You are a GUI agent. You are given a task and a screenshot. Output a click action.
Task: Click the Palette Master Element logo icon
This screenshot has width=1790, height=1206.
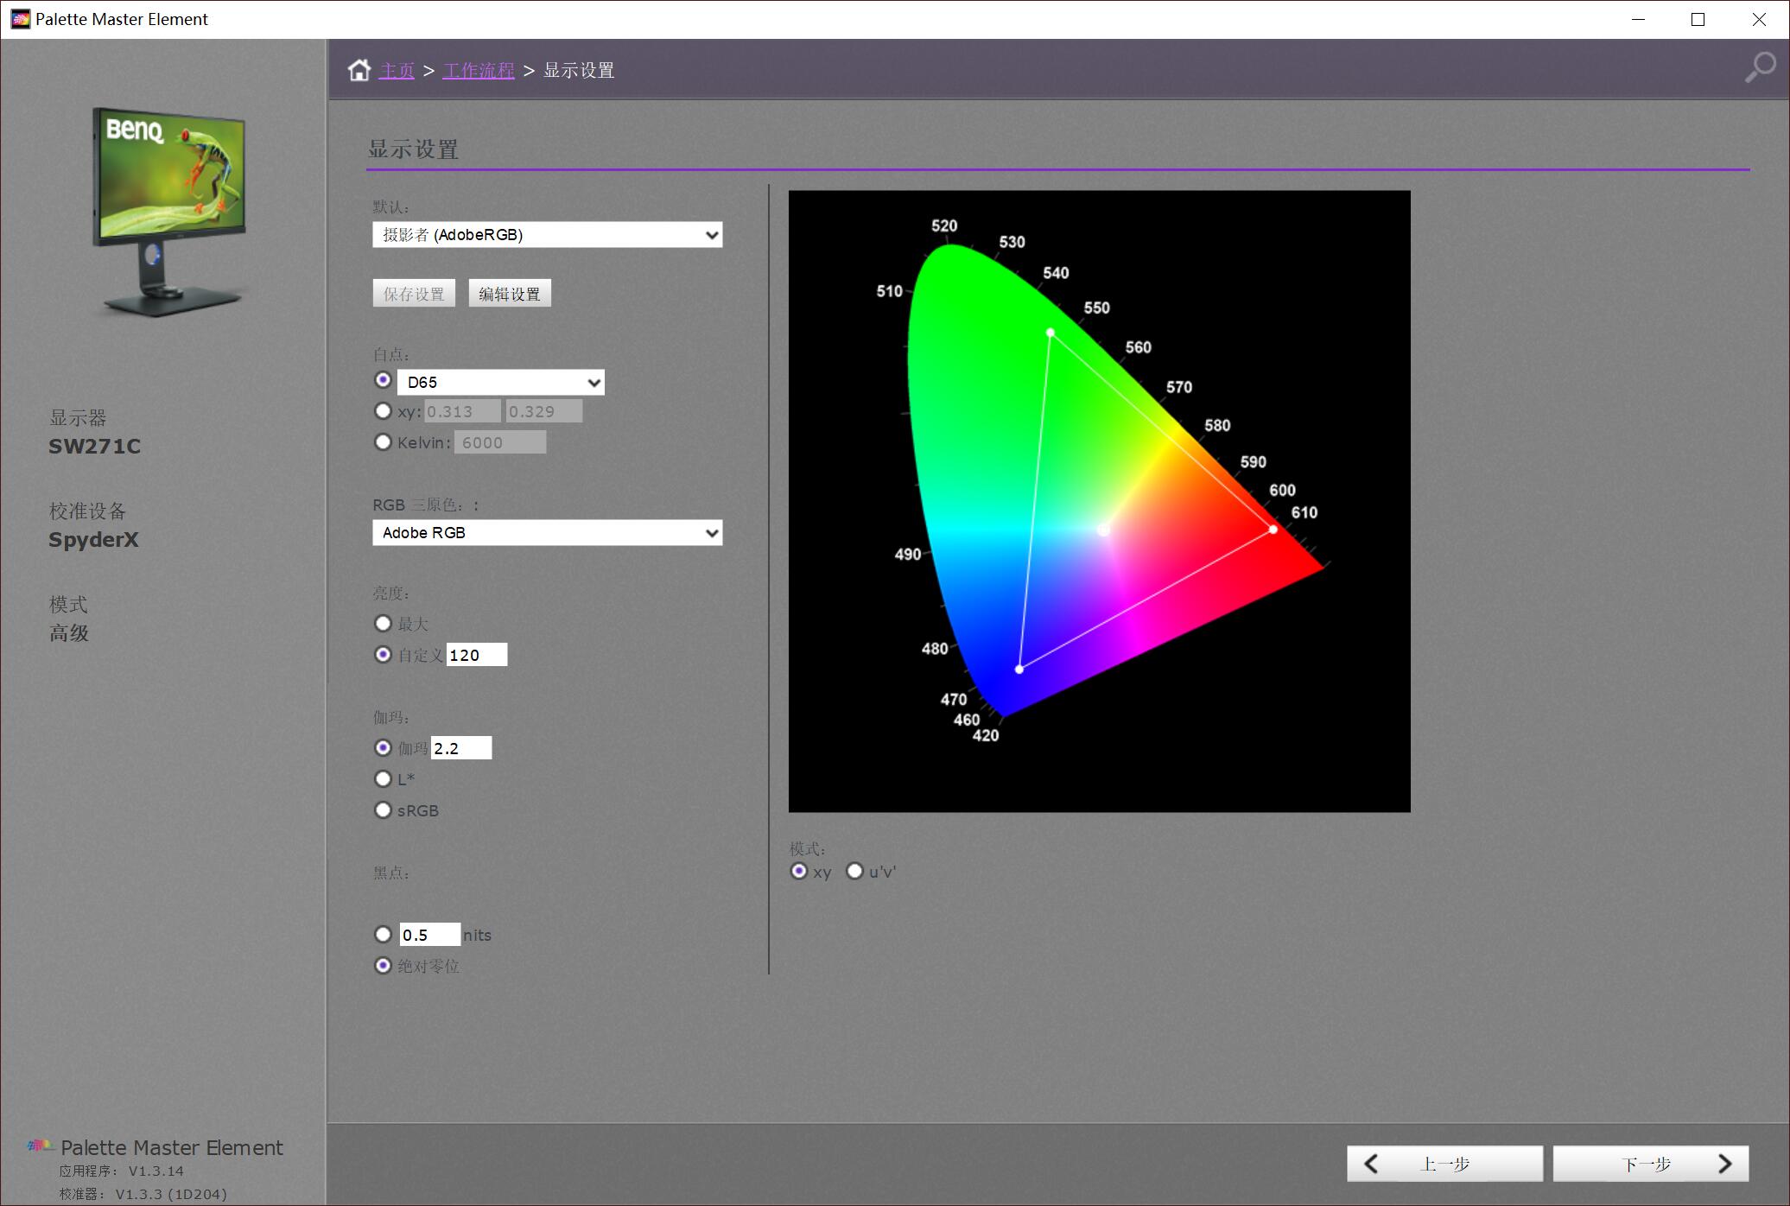pyautogui.click(x=40, y=1146)
